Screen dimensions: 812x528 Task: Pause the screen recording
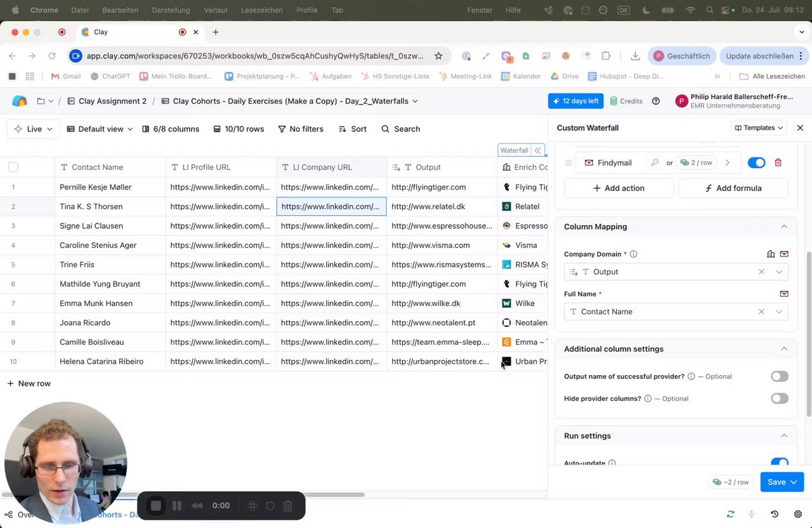click(x=177, y=506)
